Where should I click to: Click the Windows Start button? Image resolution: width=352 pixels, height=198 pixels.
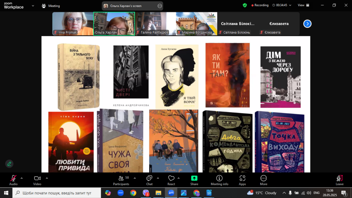[6, 193]
